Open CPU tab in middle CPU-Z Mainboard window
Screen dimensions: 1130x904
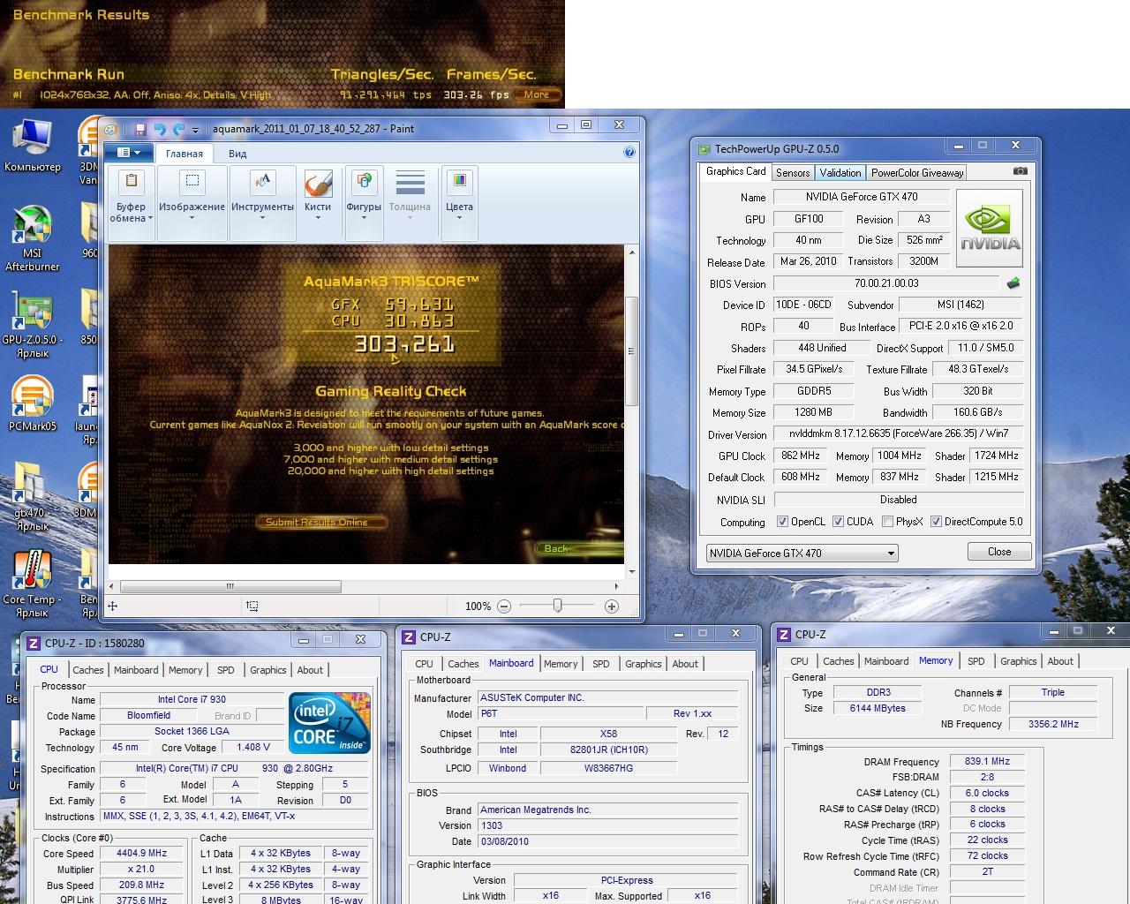[x=425, y=664]
